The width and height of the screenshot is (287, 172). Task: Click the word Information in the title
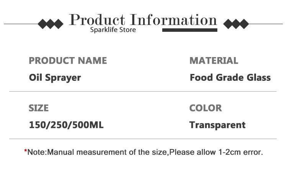click(x=174, y=20)
